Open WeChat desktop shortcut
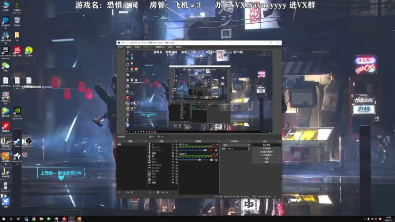This screenshot has width=395, height=222. (x=5, y=67)
